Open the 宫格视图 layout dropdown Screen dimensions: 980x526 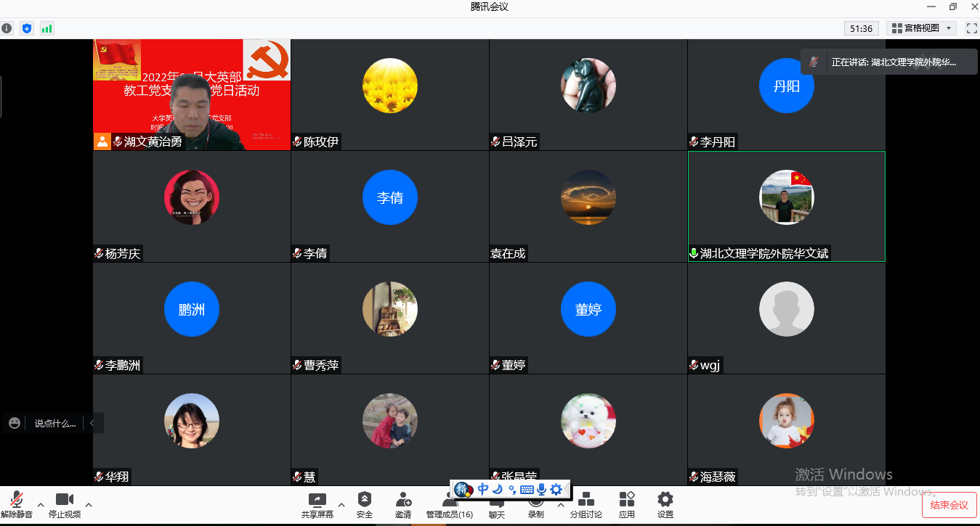[920, 28]
